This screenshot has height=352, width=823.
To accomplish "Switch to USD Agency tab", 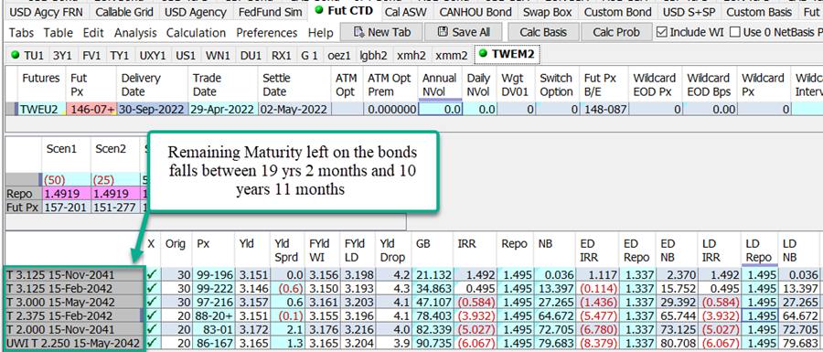I will [x=196, y=12].
